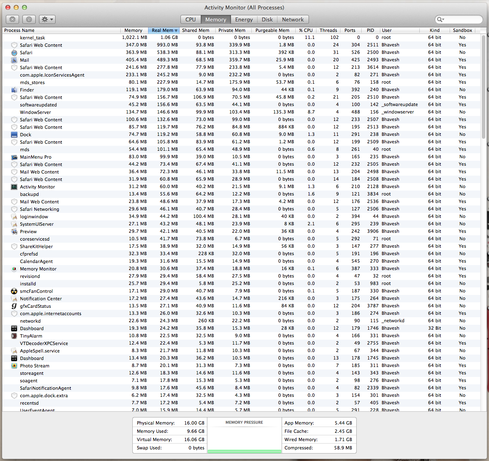This screenshot has height=461, width=489.
Task: Click the Physical Memory 16.00 GB value
Action: 194,423
